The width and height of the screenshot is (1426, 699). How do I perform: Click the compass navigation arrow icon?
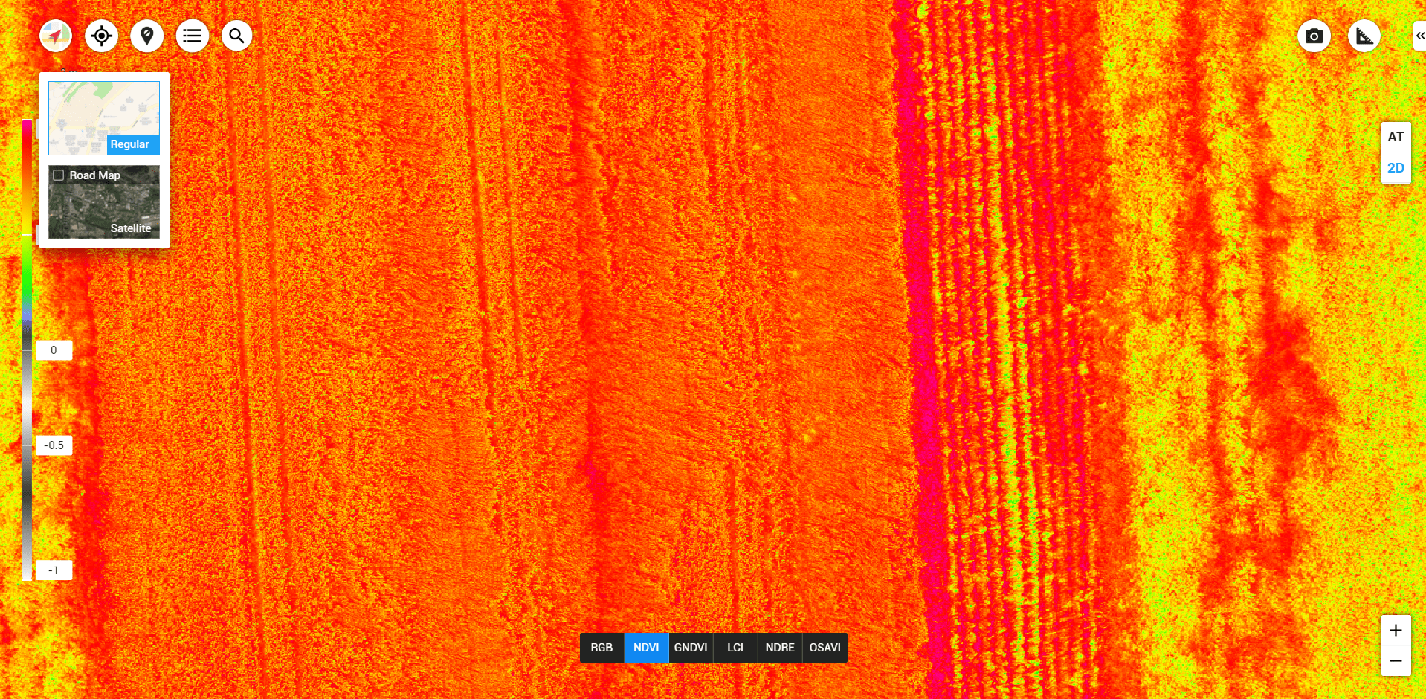[56, 36]
